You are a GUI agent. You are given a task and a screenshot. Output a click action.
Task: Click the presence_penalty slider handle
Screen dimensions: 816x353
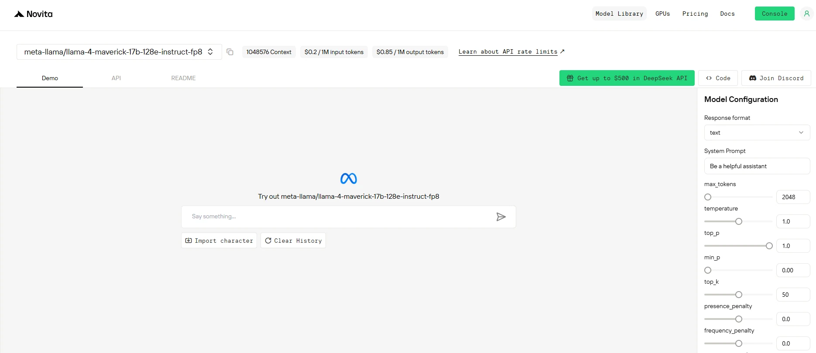[739, 319]
